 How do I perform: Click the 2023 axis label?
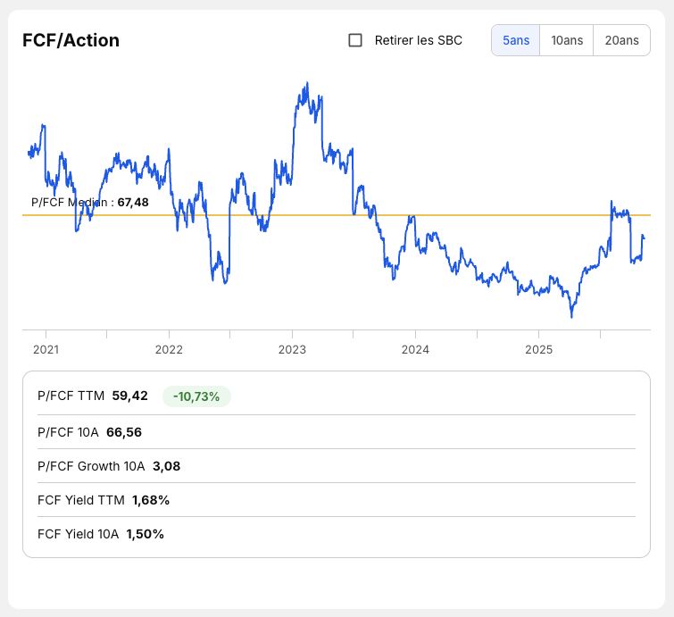(x=292, y=349)
